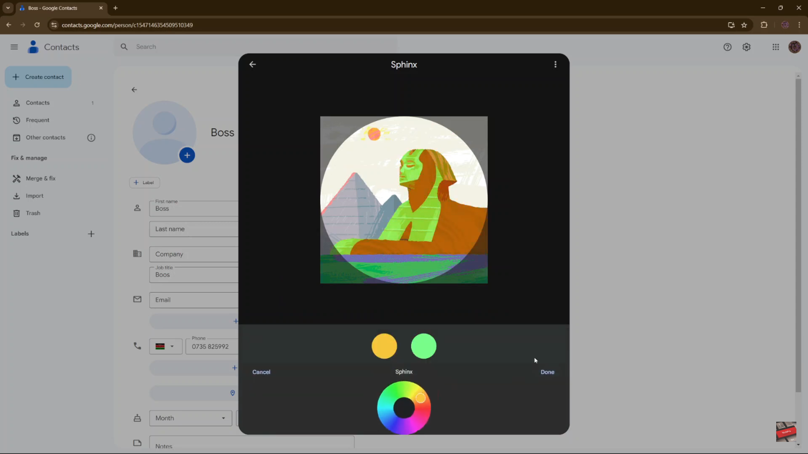Click the Notes field
The height and width of the screenshot is (454, 808).
[251, 444]
